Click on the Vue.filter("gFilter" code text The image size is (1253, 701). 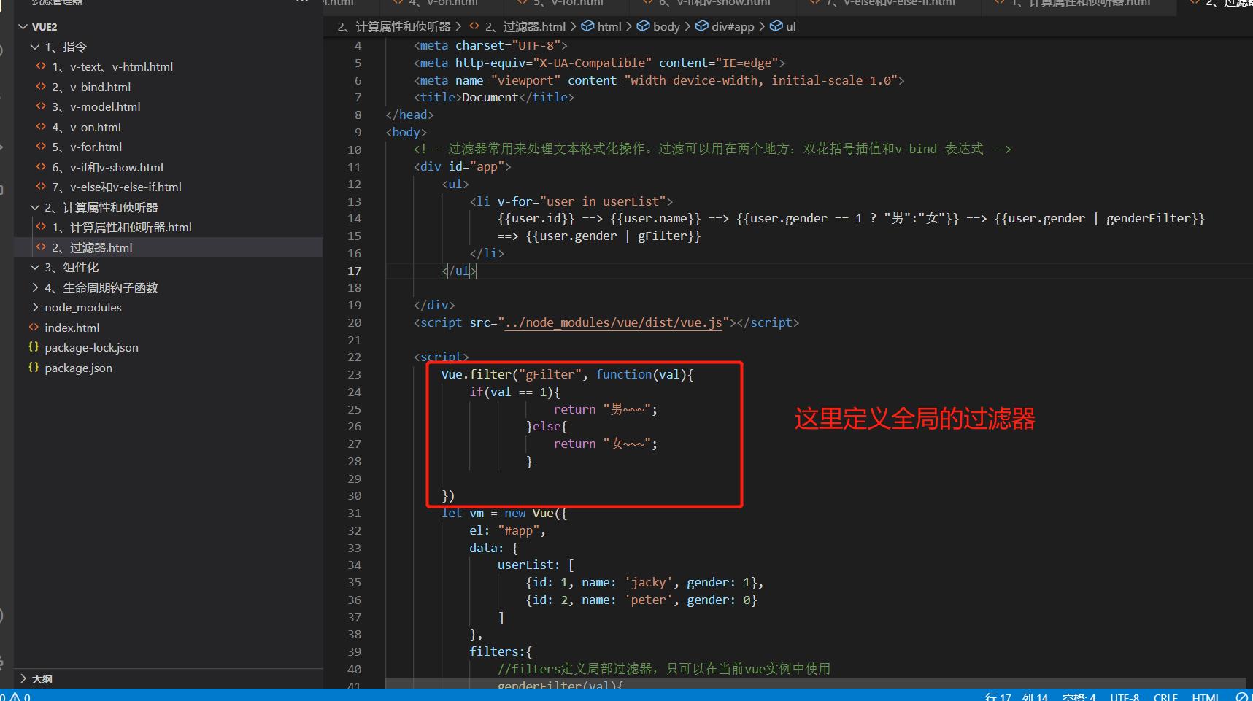pyautogui.click(x=512, y=374)
